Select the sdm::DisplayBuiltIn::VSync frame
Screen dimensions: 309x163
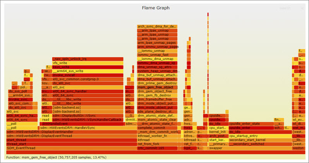pos(88,116)
